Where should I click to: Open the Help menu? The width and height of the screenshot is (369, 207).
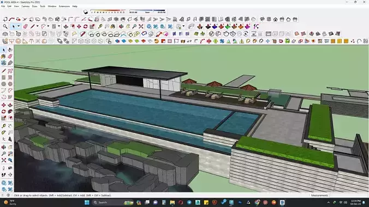tap(75, 7)
